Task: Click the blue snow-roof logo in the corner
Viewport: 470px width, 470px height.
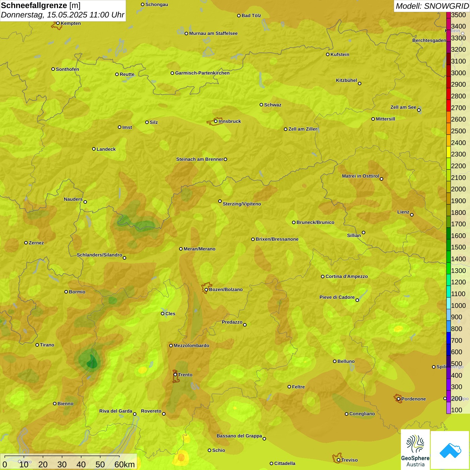Action: click(450, 450)
